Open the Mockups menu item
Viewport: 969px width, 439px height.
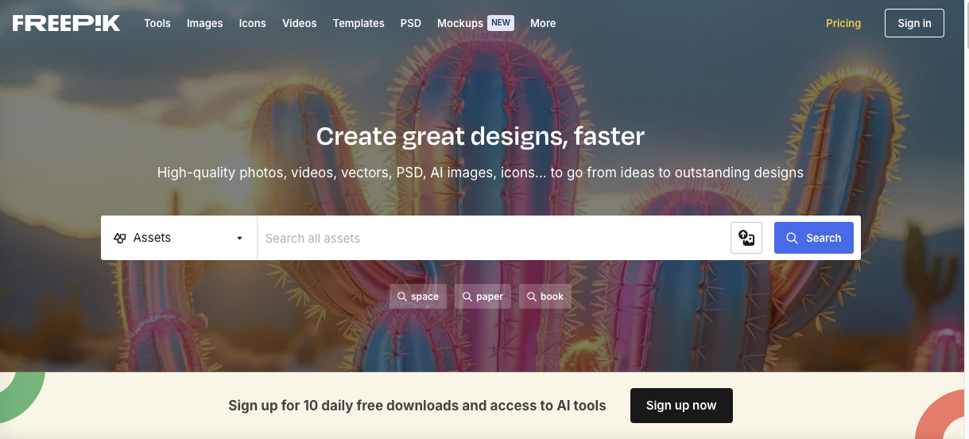460,23
